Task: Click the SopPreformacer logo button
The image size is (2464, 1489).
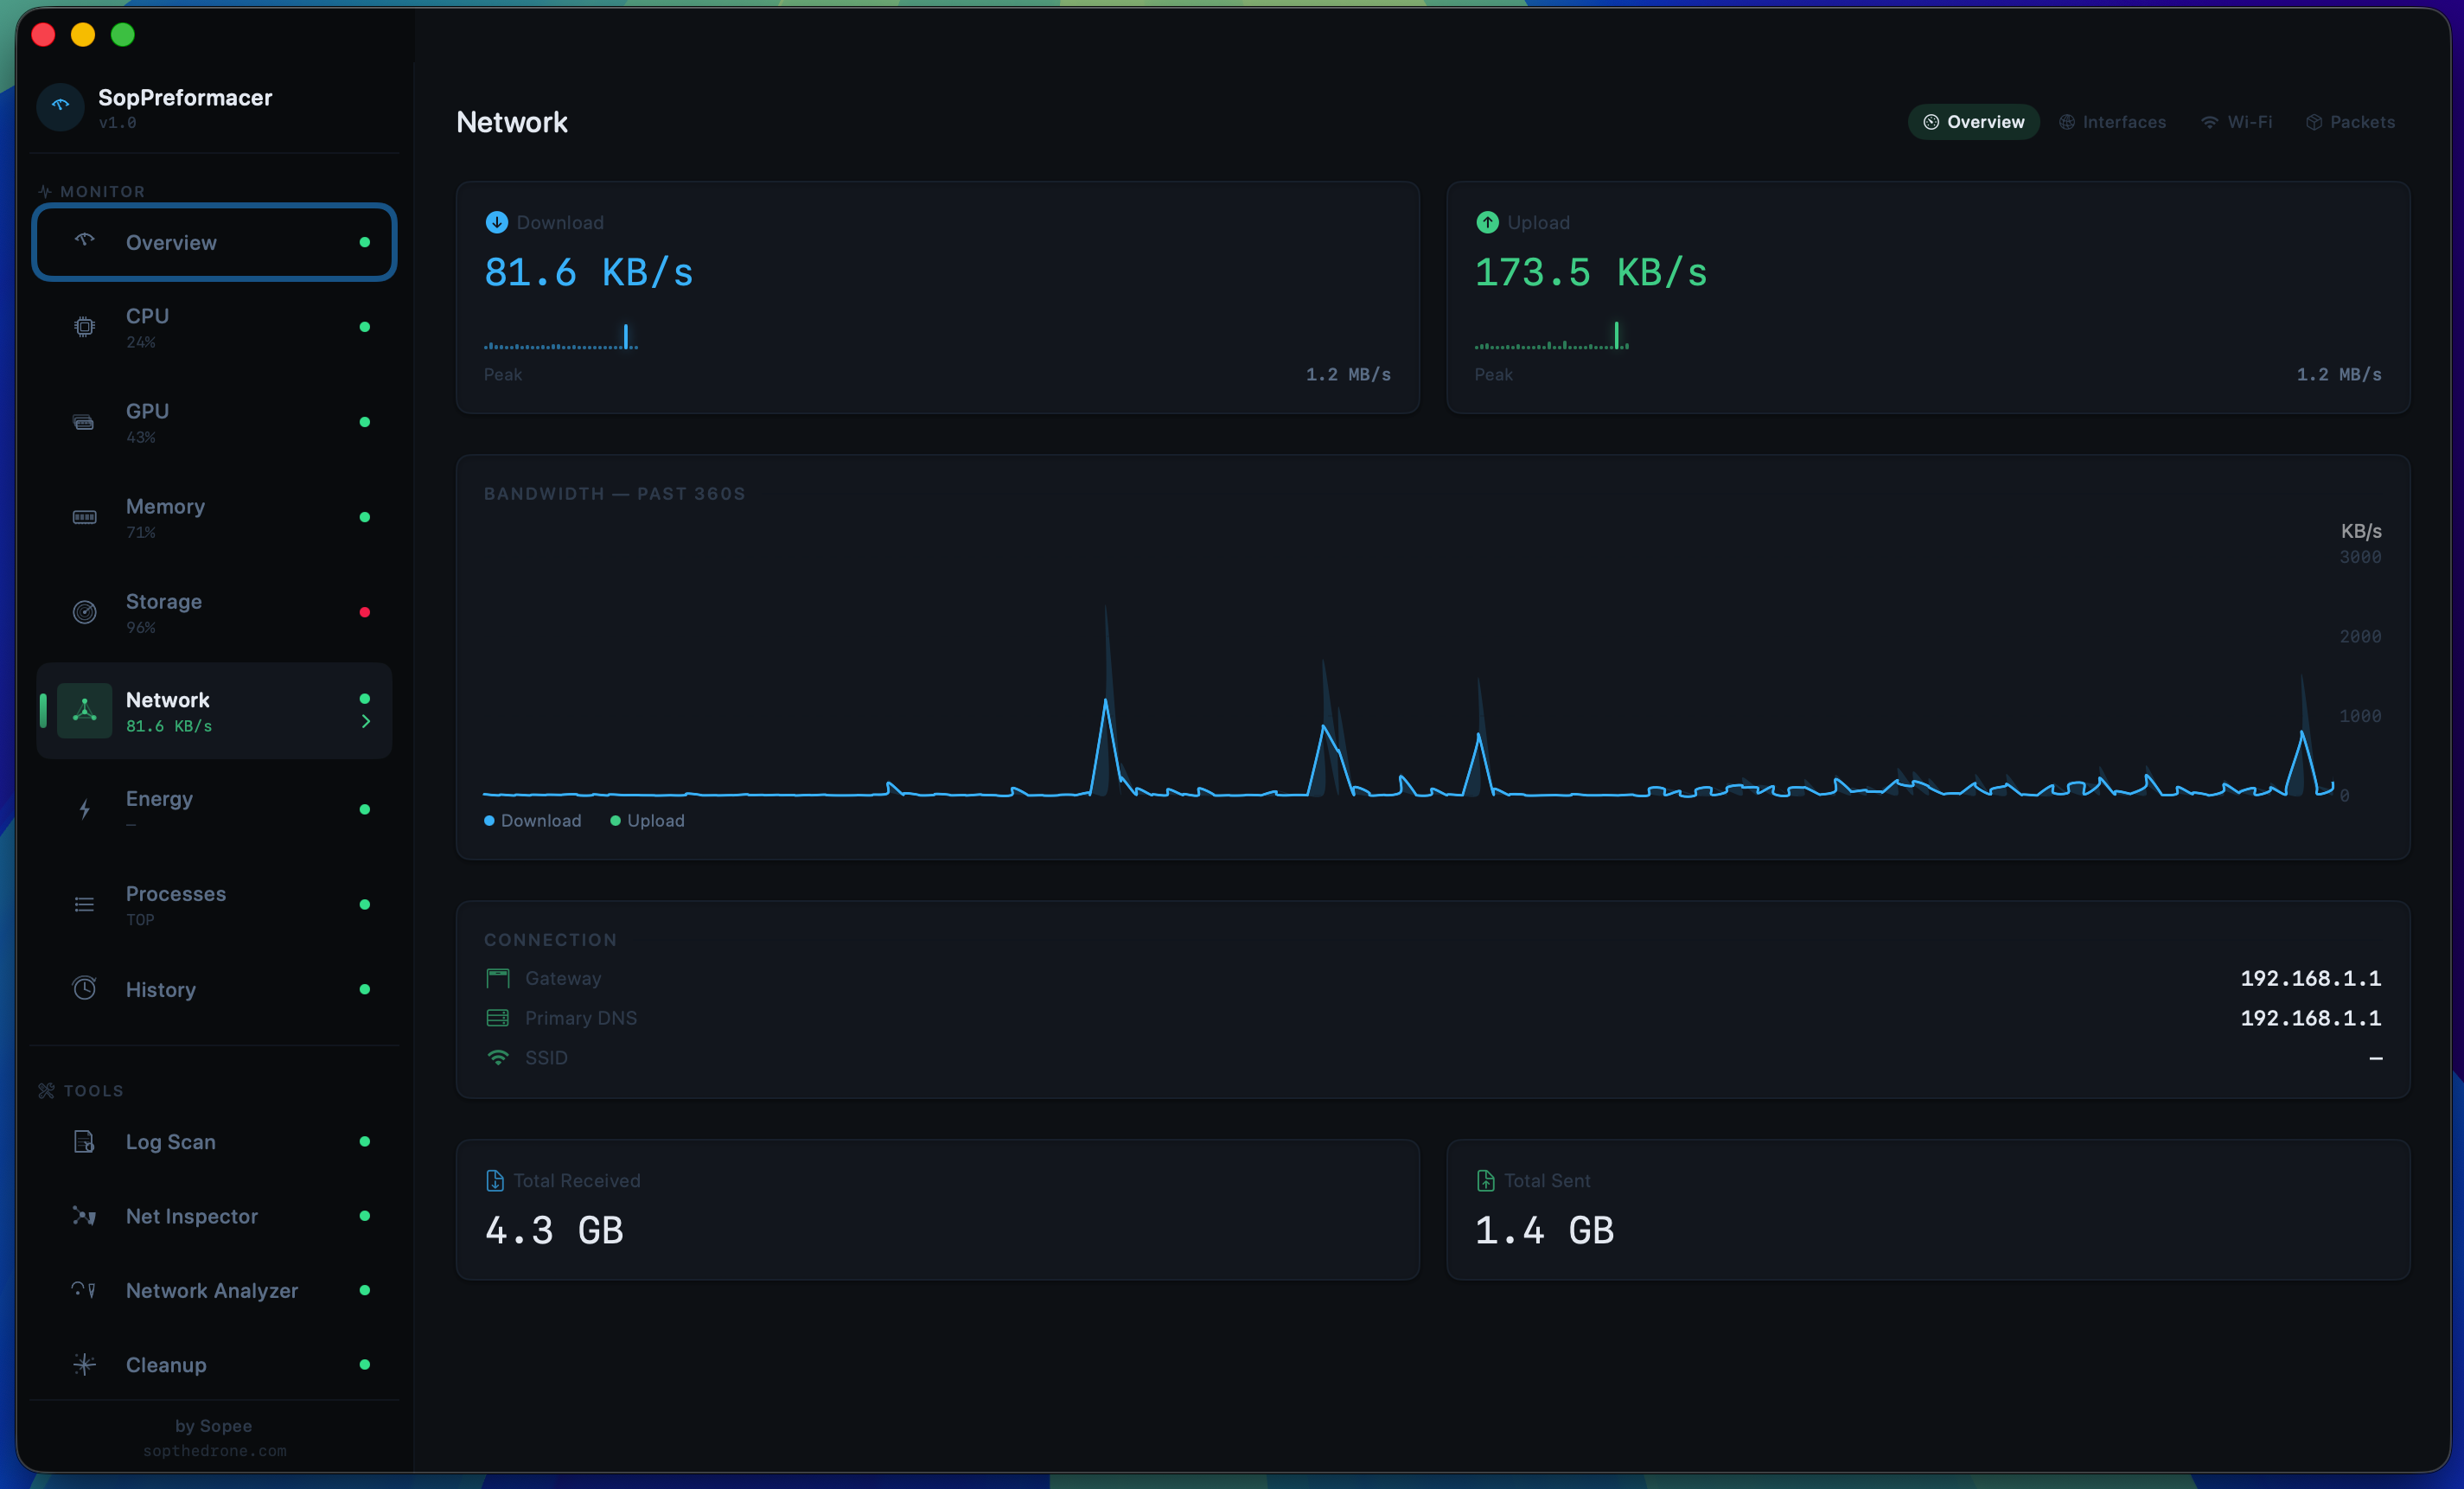Action: tap(60, 107)
